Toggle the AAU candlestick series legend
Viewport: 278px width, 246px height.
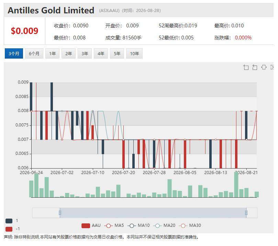click(x=91, y=226)
